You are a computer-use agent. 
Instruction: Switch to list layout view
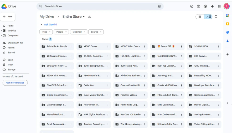pyautogui.click(x=200, y=17)
